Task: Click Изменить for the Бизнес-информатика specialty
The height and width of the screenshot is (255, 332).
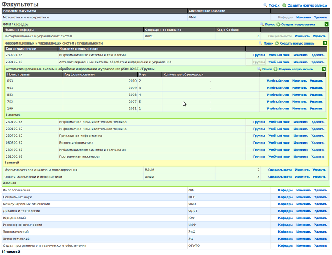Action: 300,142
